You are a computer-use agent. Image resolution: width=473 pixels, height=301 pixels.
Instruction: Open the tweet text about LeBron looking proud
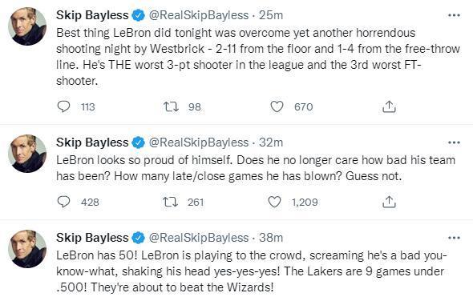256,168
